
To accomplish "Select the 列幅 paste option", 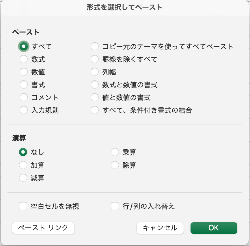I will point(95,72).
